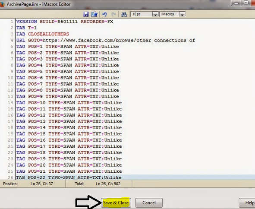This screenshot has height=209, width=255.
Task: Click the TAG POS=11 line
Action: click(x=69, y=109)
